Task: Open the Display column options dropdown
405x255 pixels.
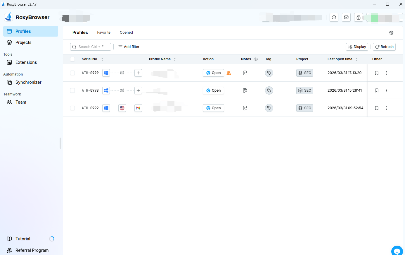Action: (357, 47)
